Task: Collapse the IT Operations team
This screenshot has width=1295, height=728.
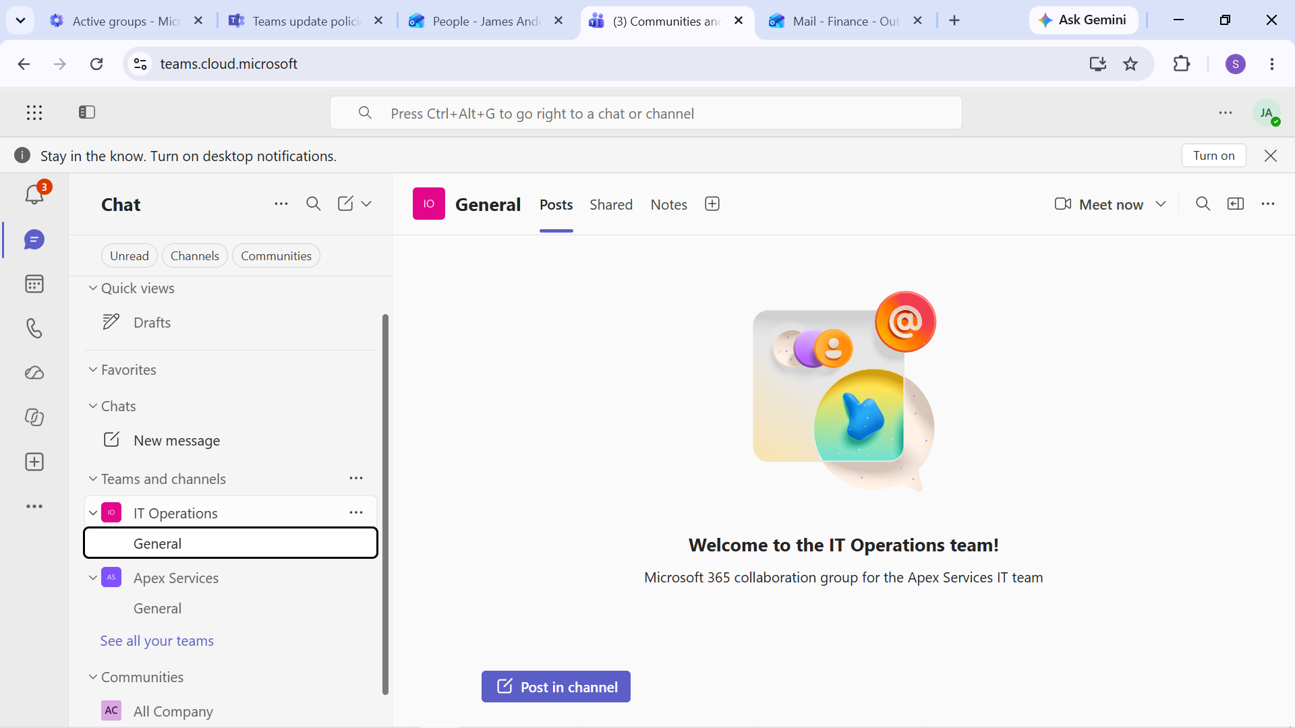Action: coord(93,513)
